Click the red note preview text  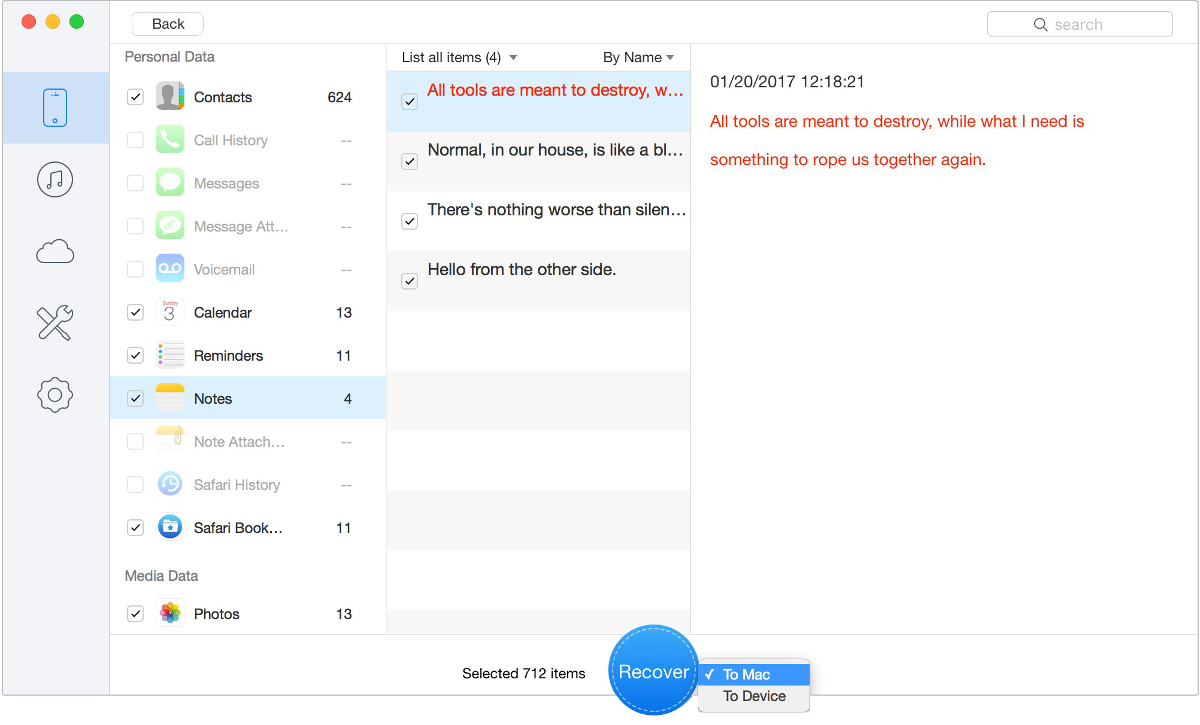pos(897,141)
